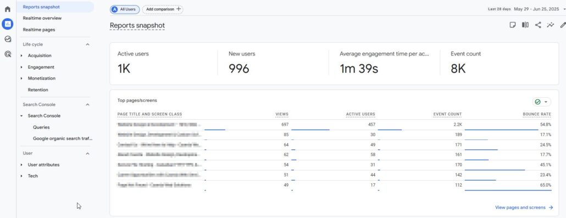Expand the Acquisition tree item
The width and height of the screenshot is (566, 218).
click(x=40, y=55)
